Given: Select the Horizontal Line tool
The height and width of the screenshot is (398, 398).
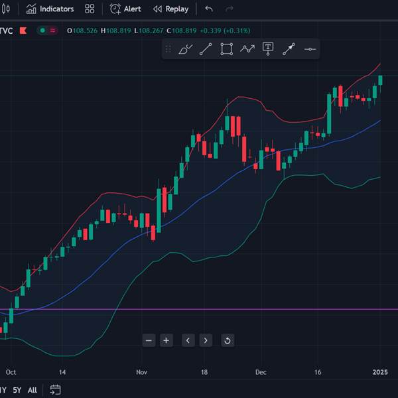Looking at the screenshot, I should click(x=310, y=49).
